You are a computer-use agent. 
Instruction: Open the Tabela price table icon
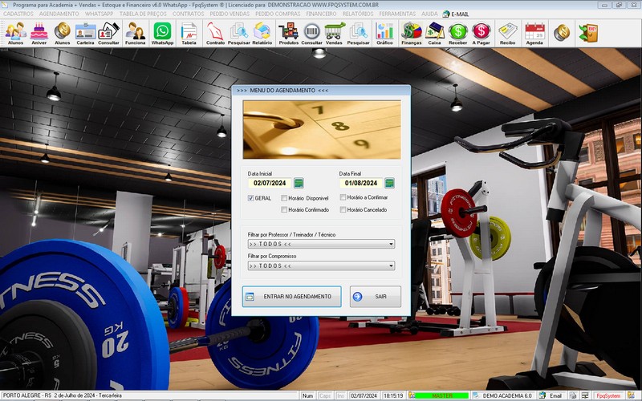(189, 34)
